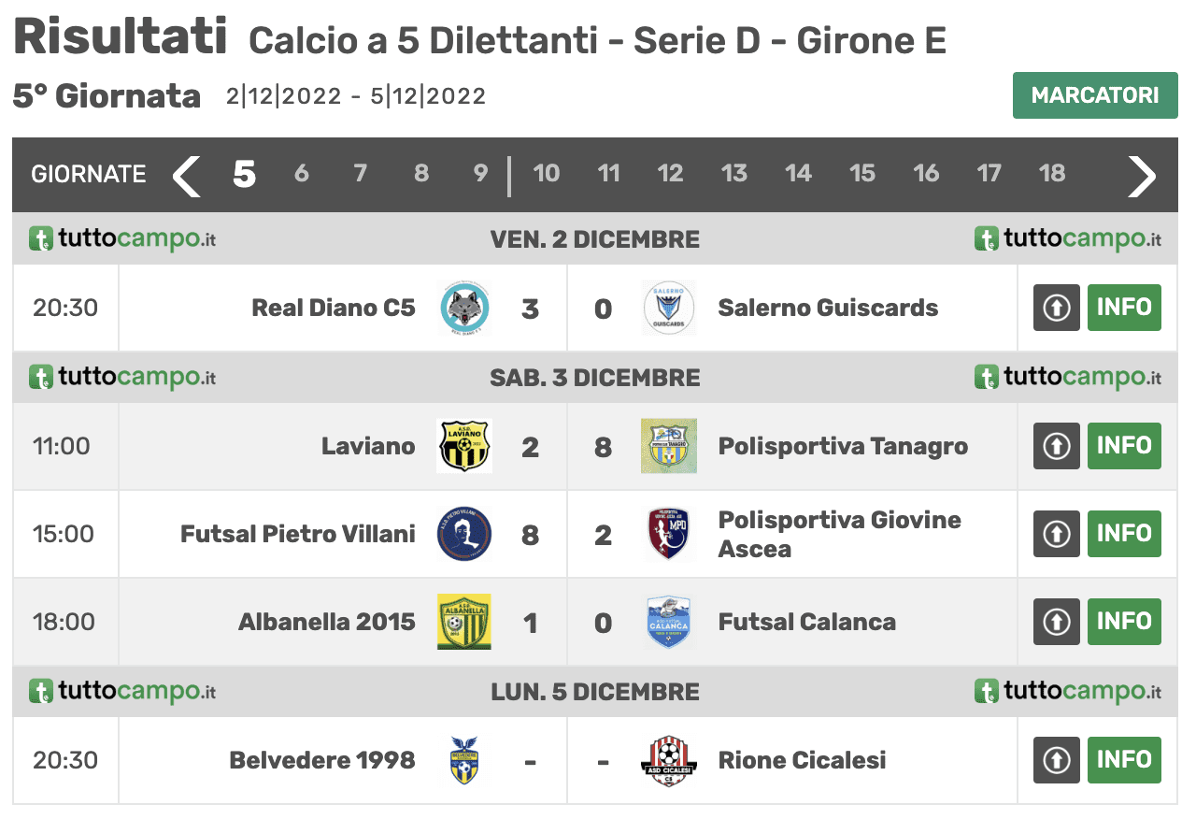Viewport: 1196px width, 819px height.
Task: Select giornata 10 in the round bar
Action: 547,173
